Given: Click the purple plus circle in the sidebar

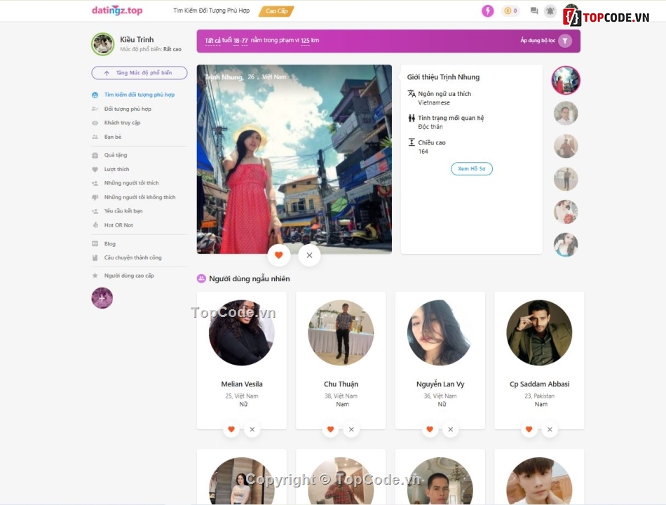Looking at the screenshot, I should click(102, 298).
